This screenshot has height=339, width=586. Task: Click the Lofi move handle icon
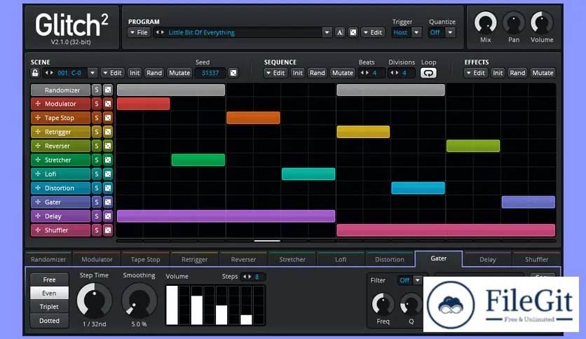click(x=38, y=174)
